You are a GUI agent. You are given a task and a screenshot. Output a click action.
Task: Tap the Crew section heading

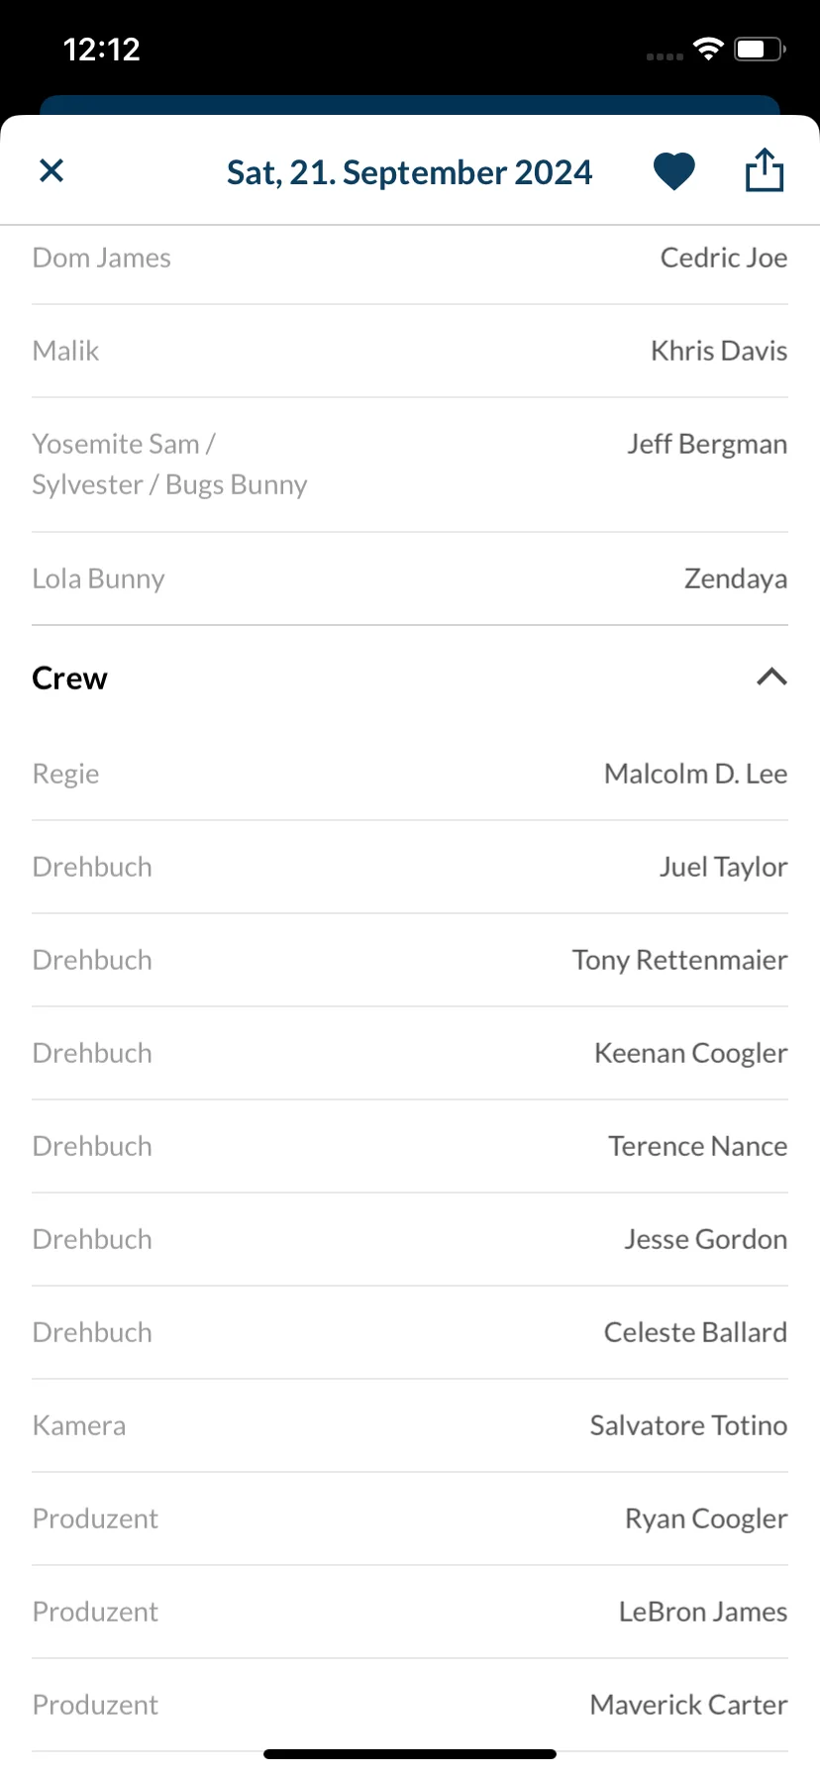69,679
